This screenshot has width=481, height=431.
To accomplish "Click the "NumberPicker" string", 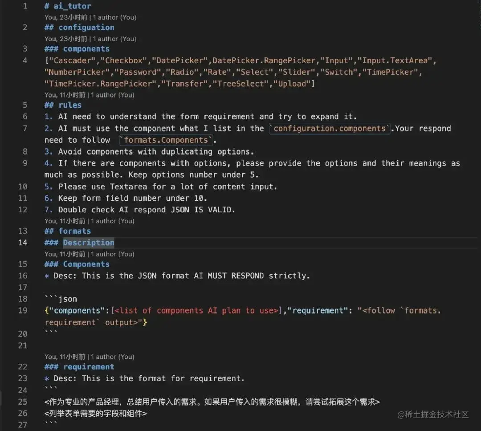I will click(77, 72).
